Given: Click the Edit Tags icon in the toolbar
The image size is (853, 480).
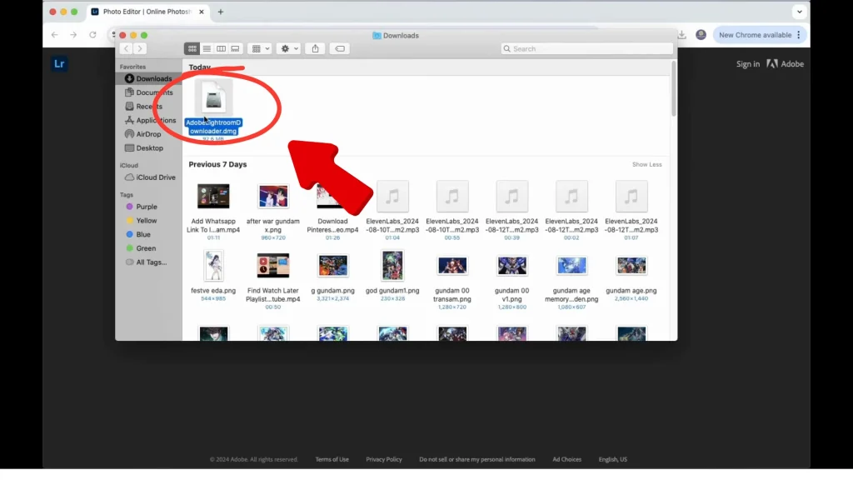Looking at the screenshot, I should 340,48.
